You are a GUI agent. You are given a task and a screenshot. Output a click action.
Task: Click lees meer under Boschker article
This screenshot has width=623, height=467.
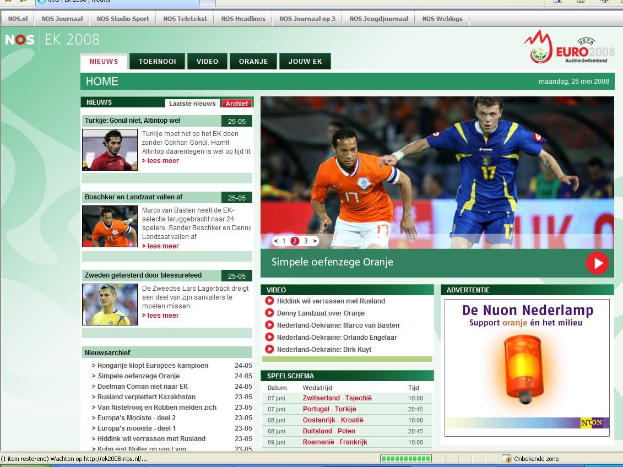[x=160, y=246]
